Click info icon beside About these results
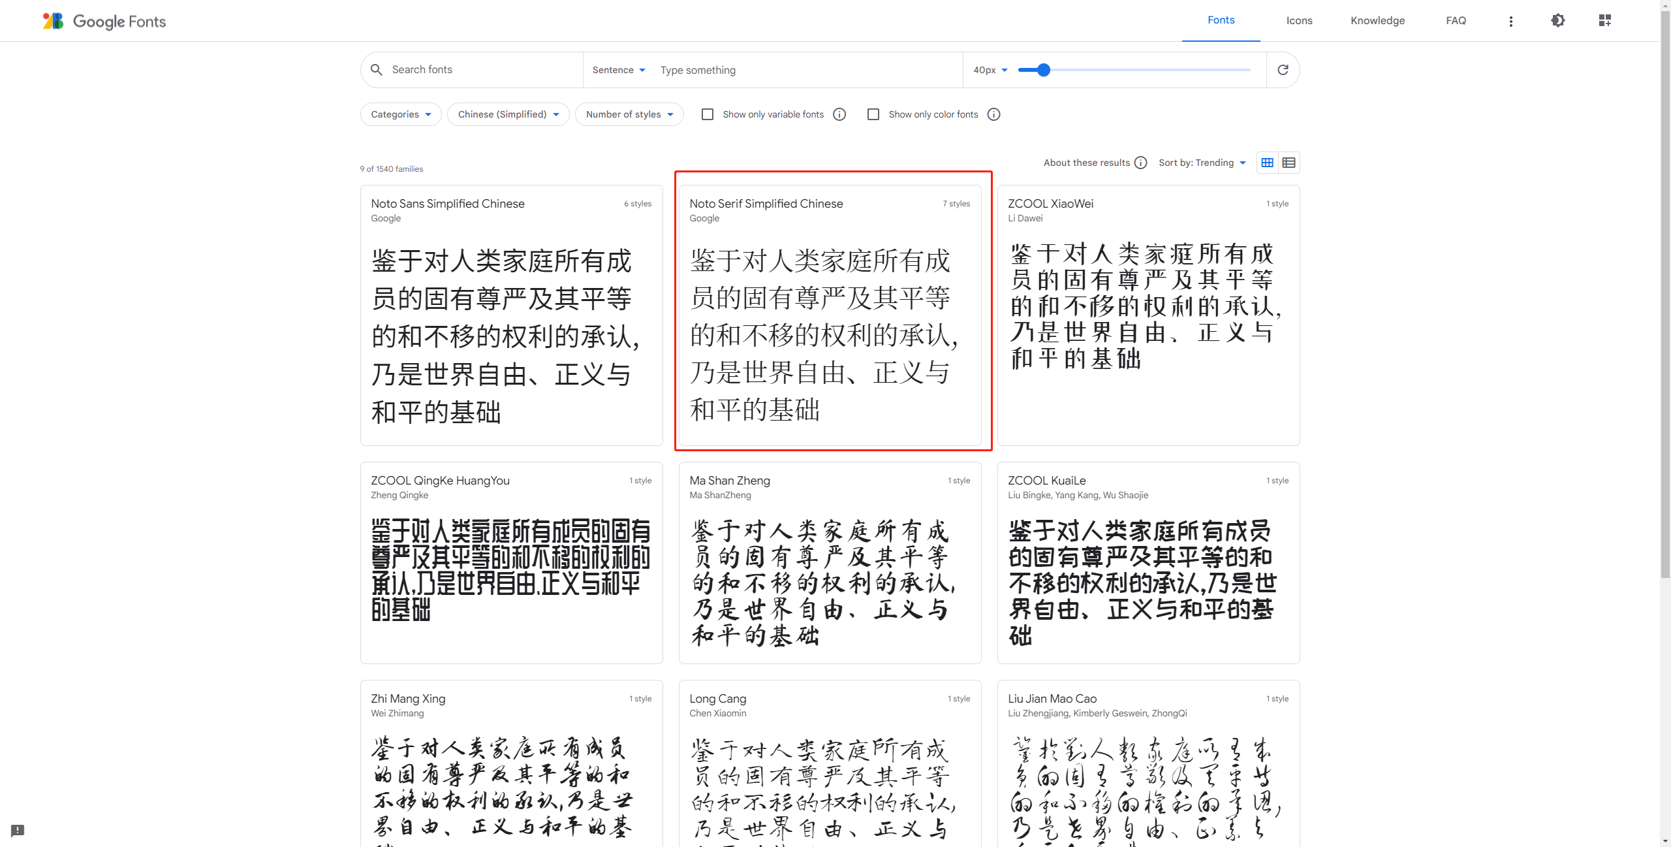Screen dimensions: 1671x847 click(x=1140, y=163)
